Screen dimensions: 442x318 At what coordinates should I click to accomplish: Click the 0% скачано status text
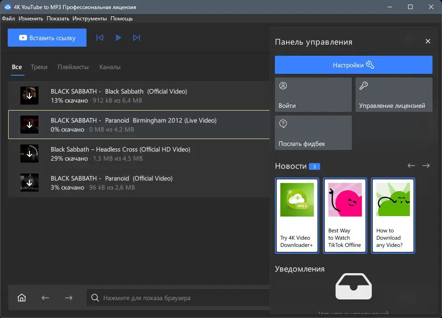67,130
